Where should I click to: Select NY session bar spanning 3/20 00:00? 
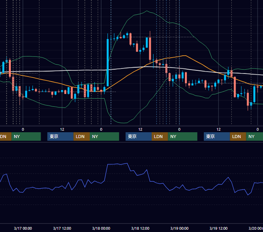pyautogui.click(x=254, y=136)
